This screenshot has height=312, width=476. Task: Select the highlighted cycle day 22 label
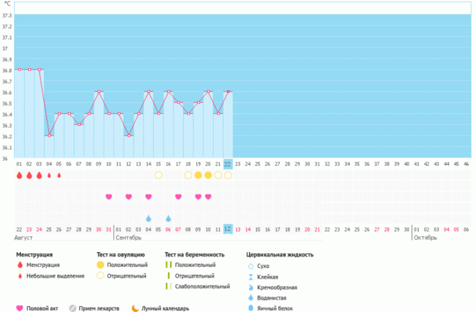227,164
